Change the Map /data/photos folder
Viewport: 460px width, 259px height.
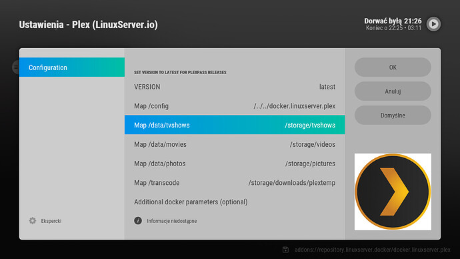[x=235, y=164]
